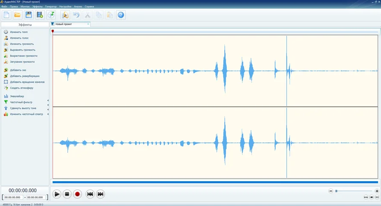Click the Эквалайзер effect
Image resolution: width=381 pixels, height=206 pixels.
click(17, 97)
